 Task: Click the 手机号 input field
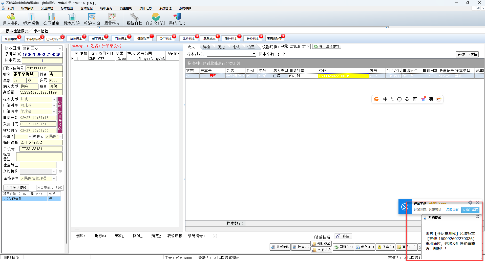click(41, 149)
